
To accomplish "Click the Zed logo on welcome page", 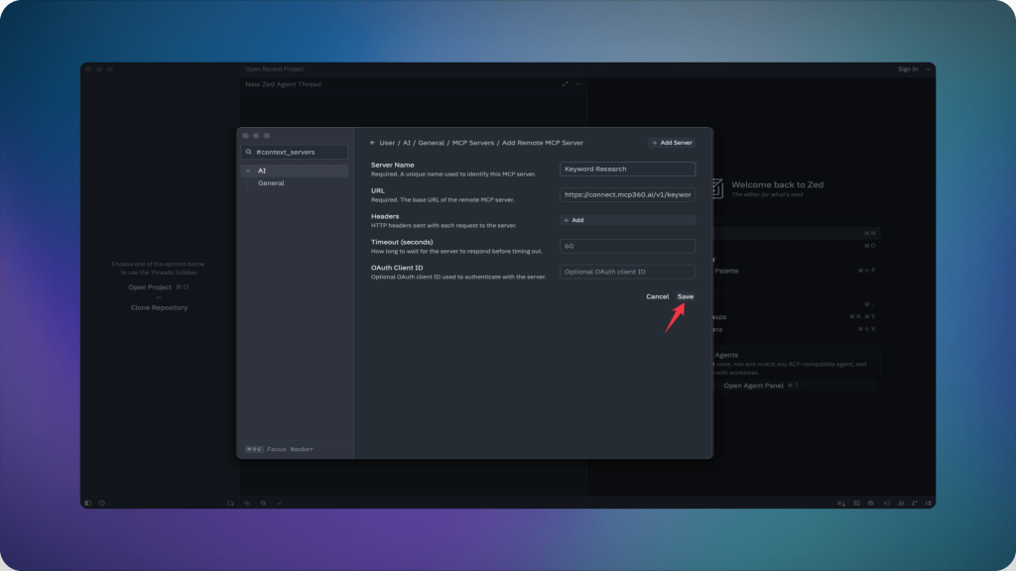I will (x=717, y=188).
